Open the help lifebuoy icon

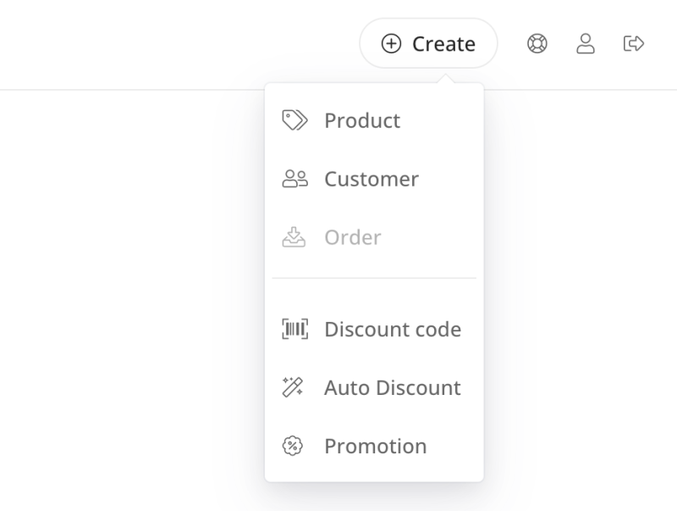(x=537, y=44)
